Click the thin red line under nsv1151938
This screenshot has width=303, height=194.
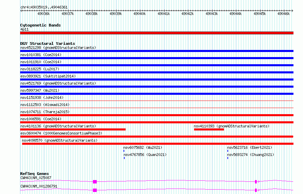pos(157,101)
